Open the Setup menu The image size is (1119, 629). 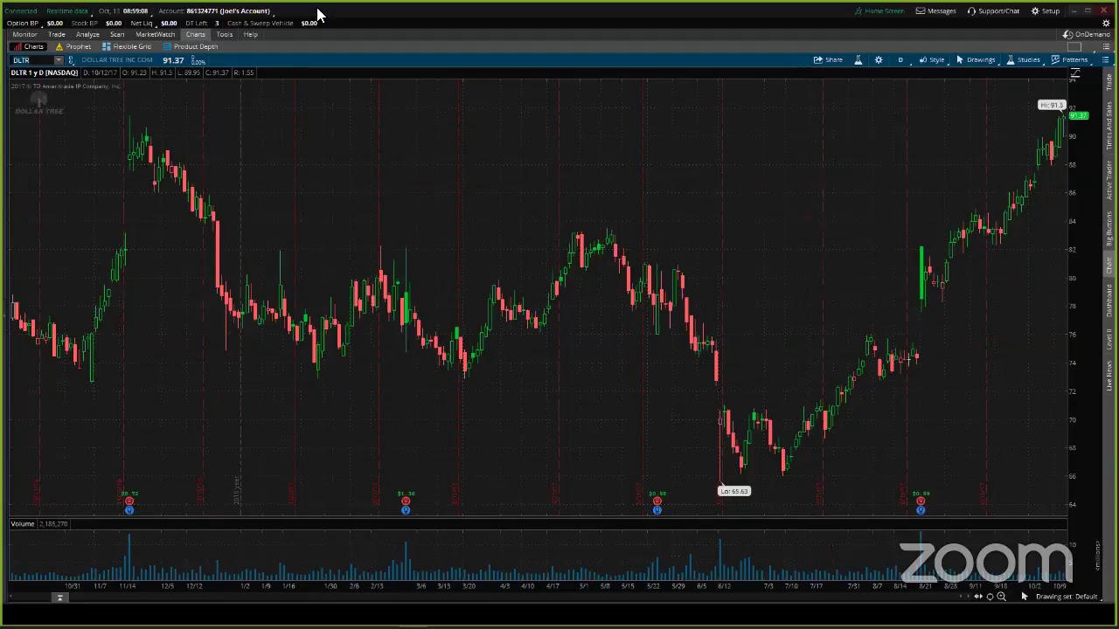click(1046, 10)
